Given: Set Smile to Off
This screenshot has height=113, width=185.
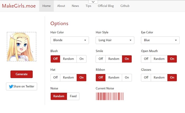Looking at the screenshot, I should click(101, 59).
